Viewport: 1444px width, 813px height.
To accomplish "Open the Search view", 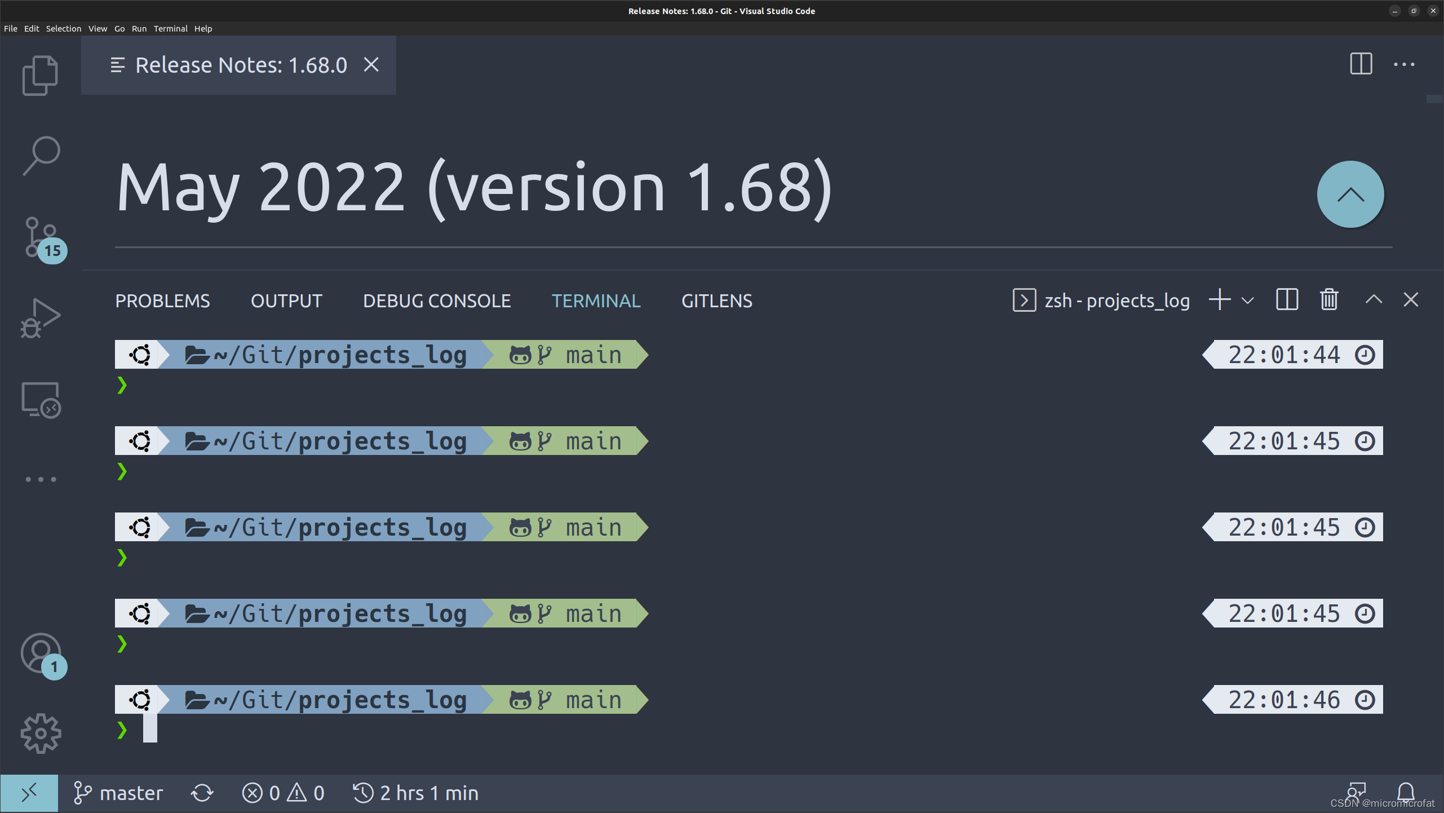I will click(x=41, y=156).
